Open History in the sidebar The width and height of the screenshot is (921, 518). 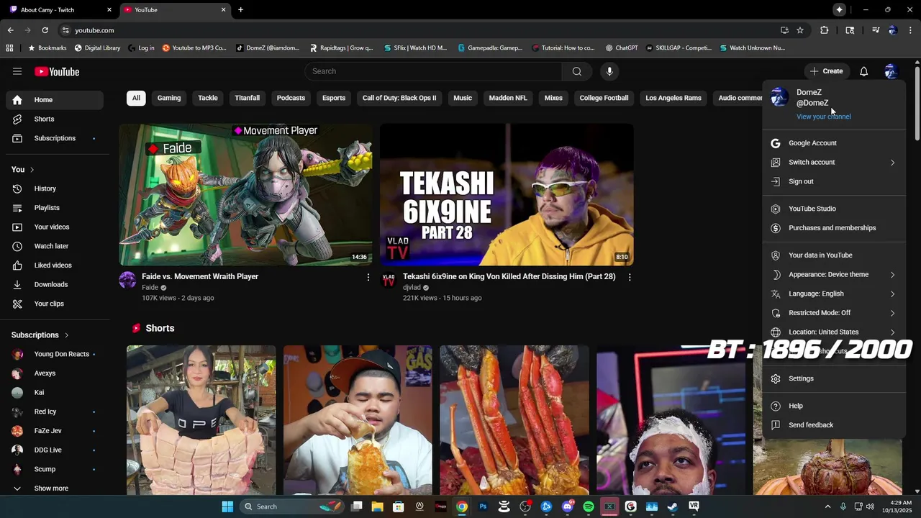tap(55, 188)
